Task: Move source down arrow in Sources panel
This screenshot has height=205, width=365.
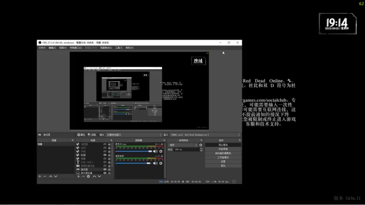Action: [99, 176]
